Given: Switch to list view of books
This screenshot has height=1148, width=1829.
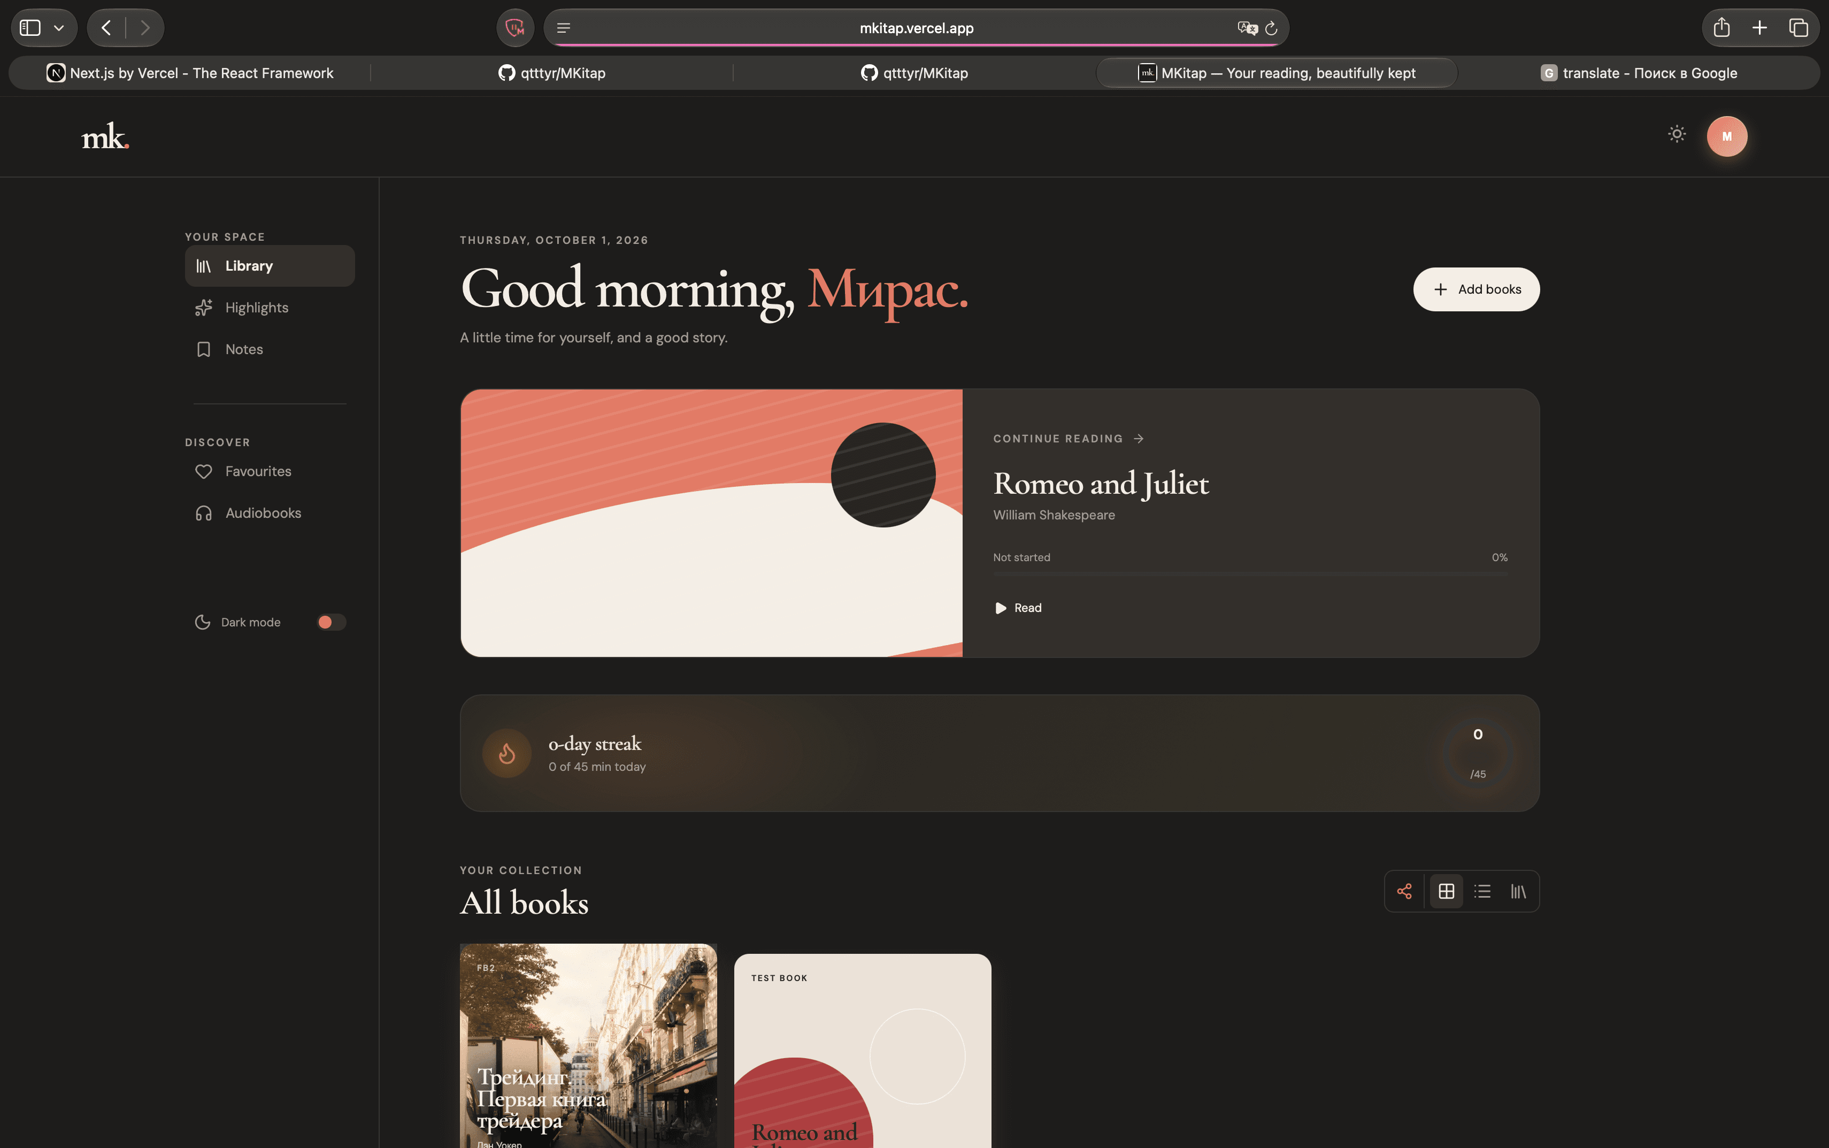Looking at the screenshot, I should point(1482,891).
